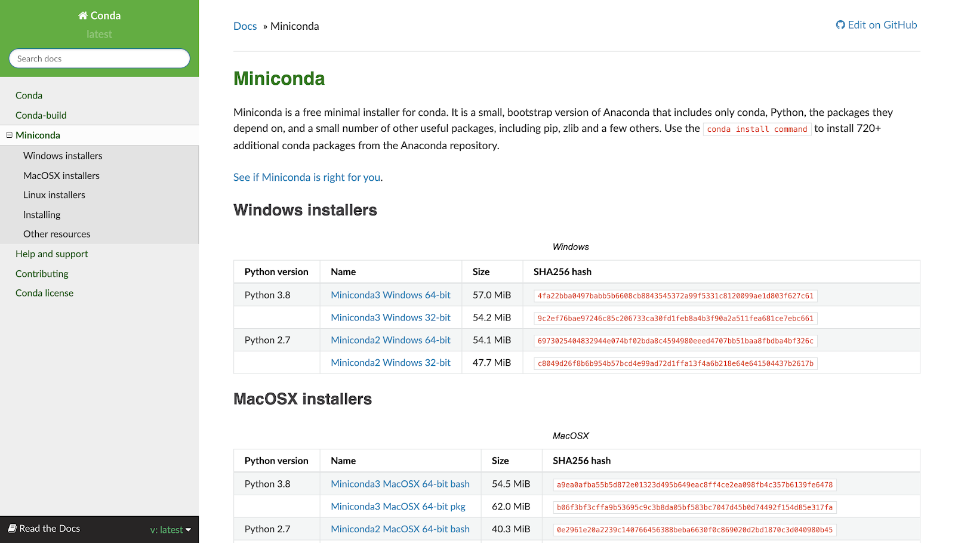
Task: Download Miniconda2 MacOSX 64-bit bash
Action: pyautogui.click(x=401, y=529)
